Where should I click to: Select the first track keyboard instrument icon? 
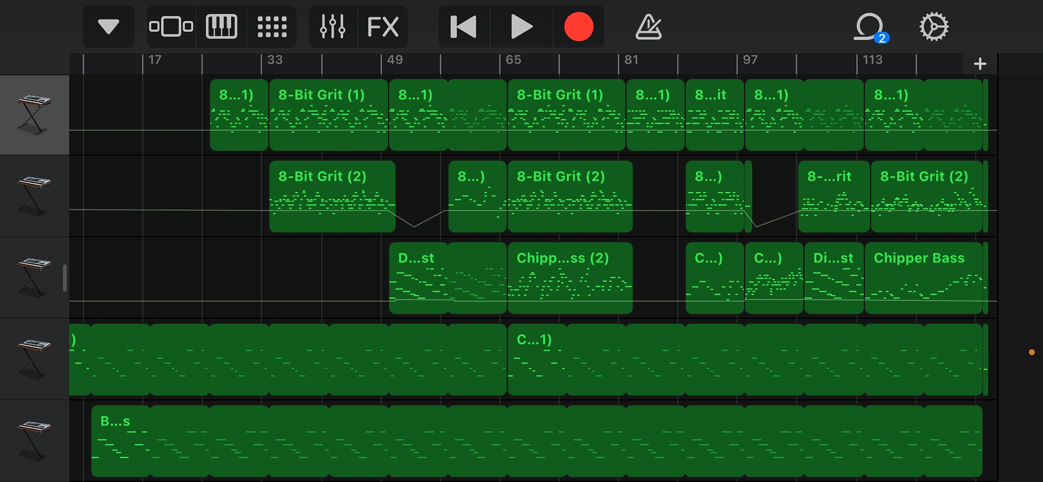tap(34, 115)
